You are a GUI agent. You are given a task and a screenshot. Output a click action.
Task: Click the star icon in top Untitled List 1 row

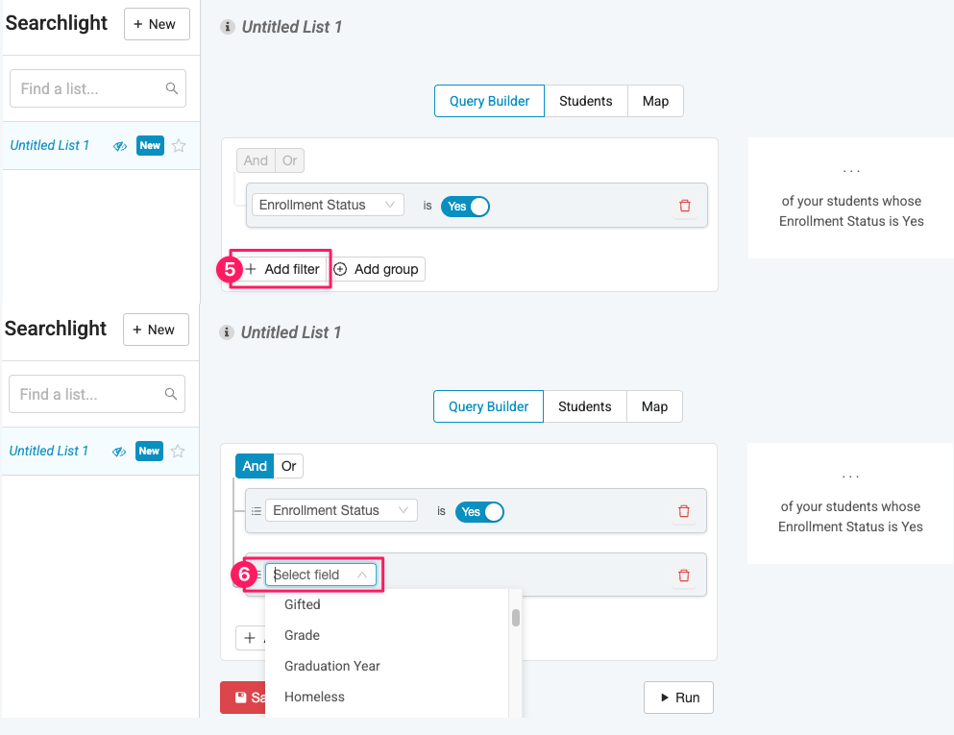click(179, 145)
